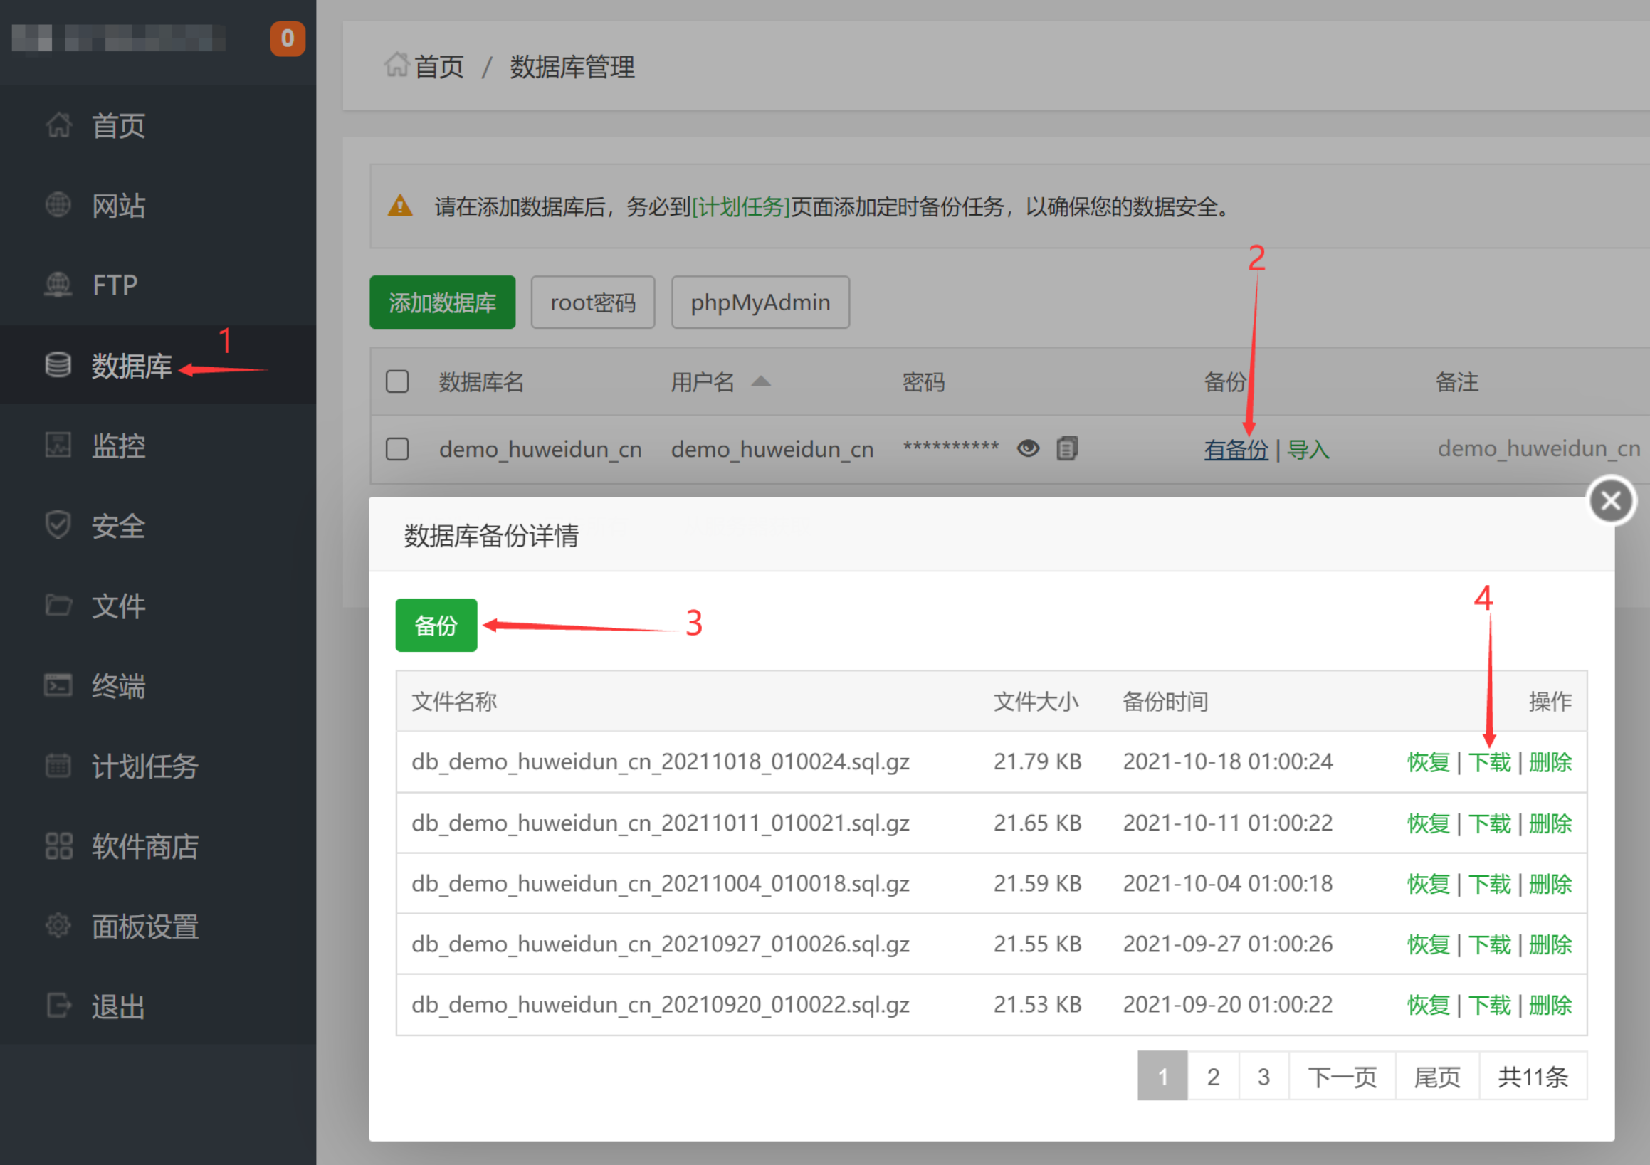Click 下一页 in pagination
Viewport: 1650px width, 1165px height.
pos(1342,1076)
